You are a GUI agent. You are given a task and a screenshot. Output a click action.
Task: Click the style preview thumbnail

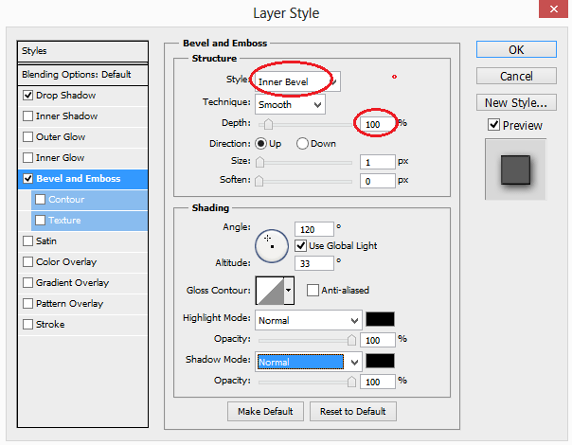[x=515, y=169]
